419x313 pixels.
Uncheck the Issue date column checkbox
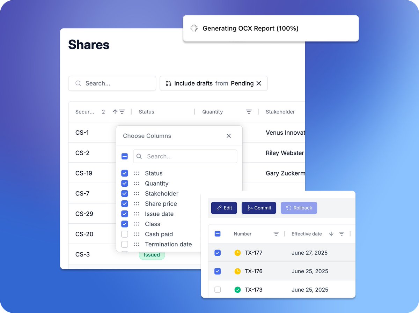click(x=125, y=214)
